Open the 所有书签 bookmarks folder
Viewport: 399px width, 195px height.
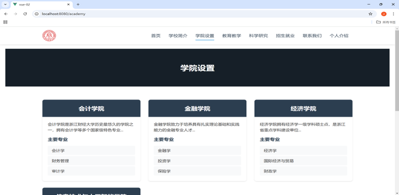[x=386, y=22]
